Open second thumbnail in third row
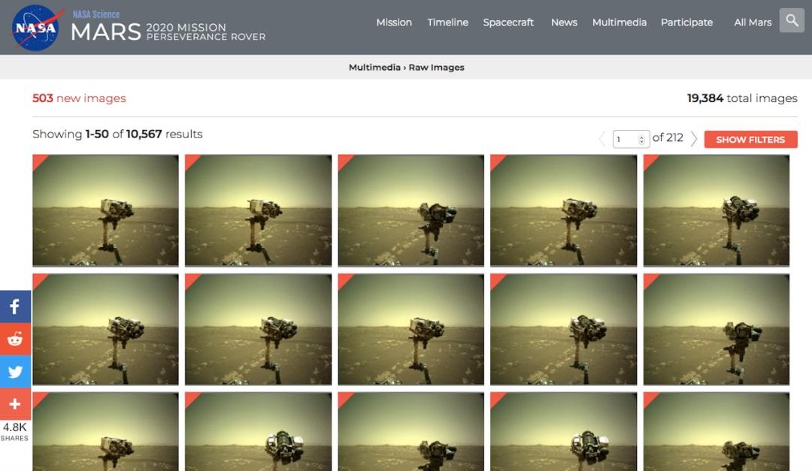Image resolution: width=812 pixels, height=471 pixels. tap(259, 432)
